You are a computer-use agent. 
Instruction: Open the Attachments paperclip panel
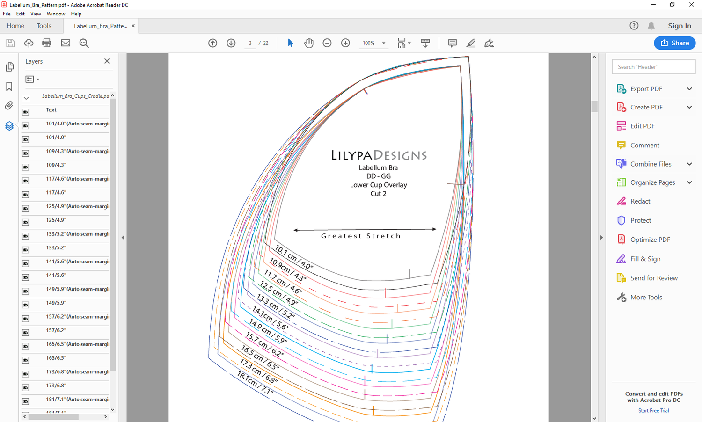pos(9,105)
